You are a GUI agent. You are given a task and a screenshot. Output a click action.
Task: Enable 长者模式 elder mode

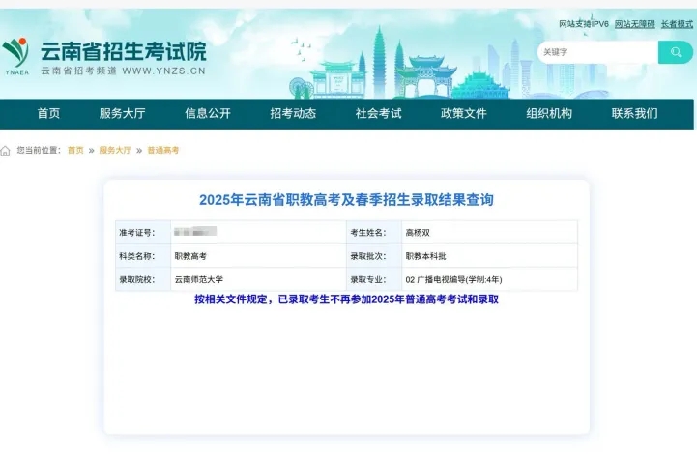click(677, 23)
